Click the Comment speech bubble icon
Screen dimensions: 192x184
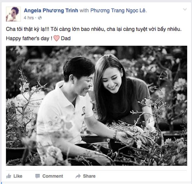click(37, 176)
